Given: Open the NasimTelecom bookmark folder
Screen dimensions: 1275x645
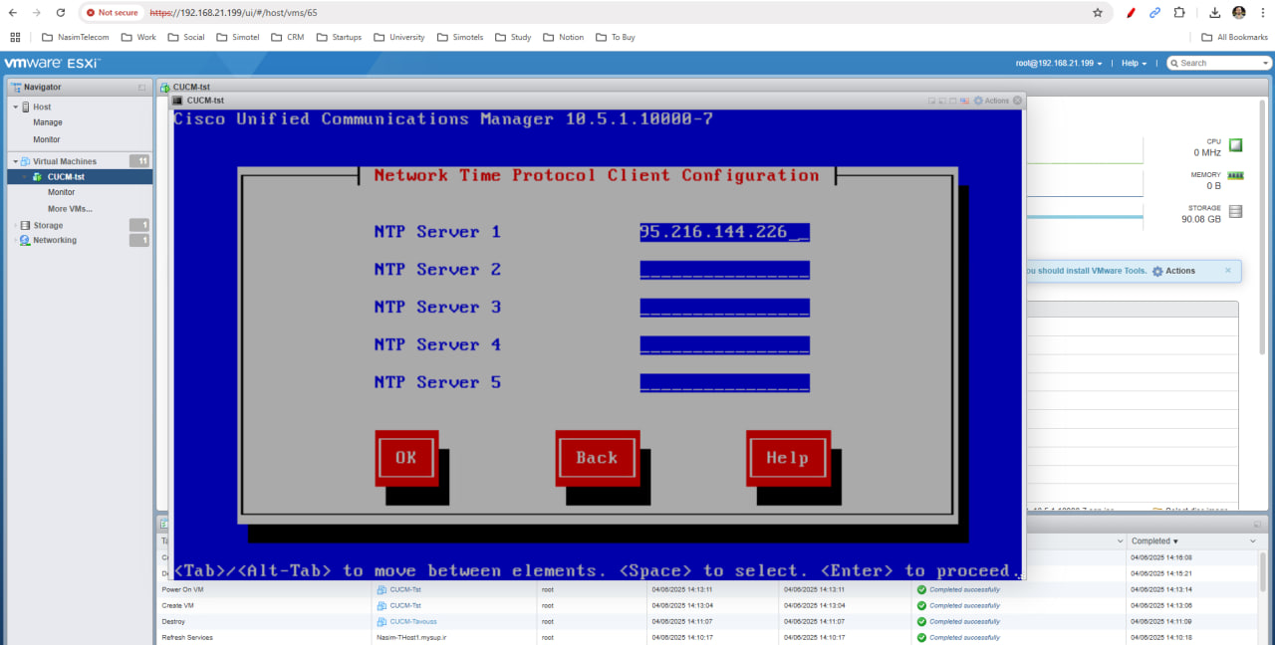Looking at the screenshot, I should tap(75, 37).
